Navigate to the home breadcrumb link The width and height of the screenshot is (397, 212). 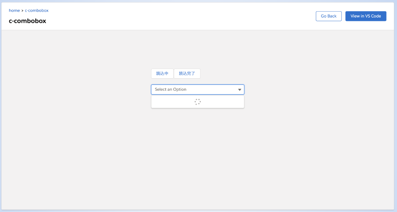(x=14, y=10)
